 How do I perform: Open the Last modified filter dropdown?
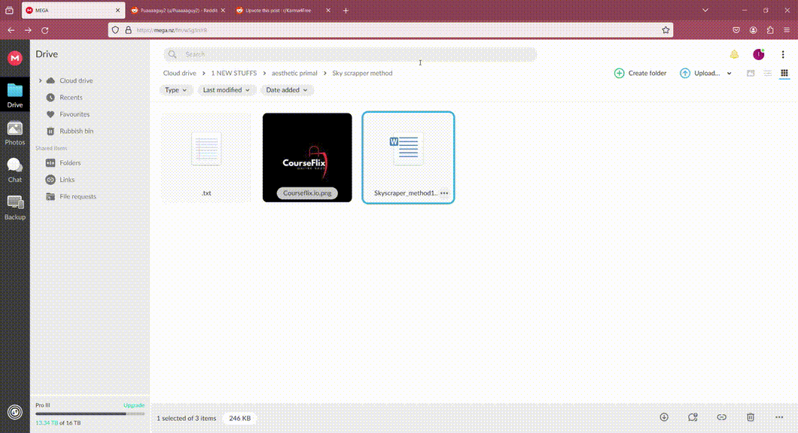(227, 90)
